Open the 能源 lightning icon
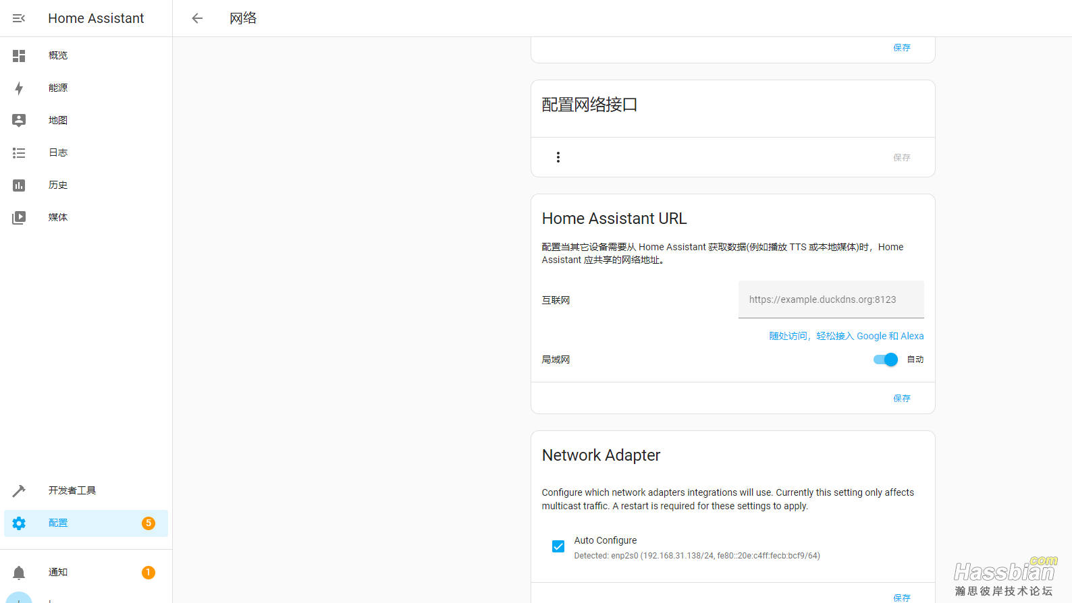Viewport: 1072px width, 603px height. coord(19,88)
